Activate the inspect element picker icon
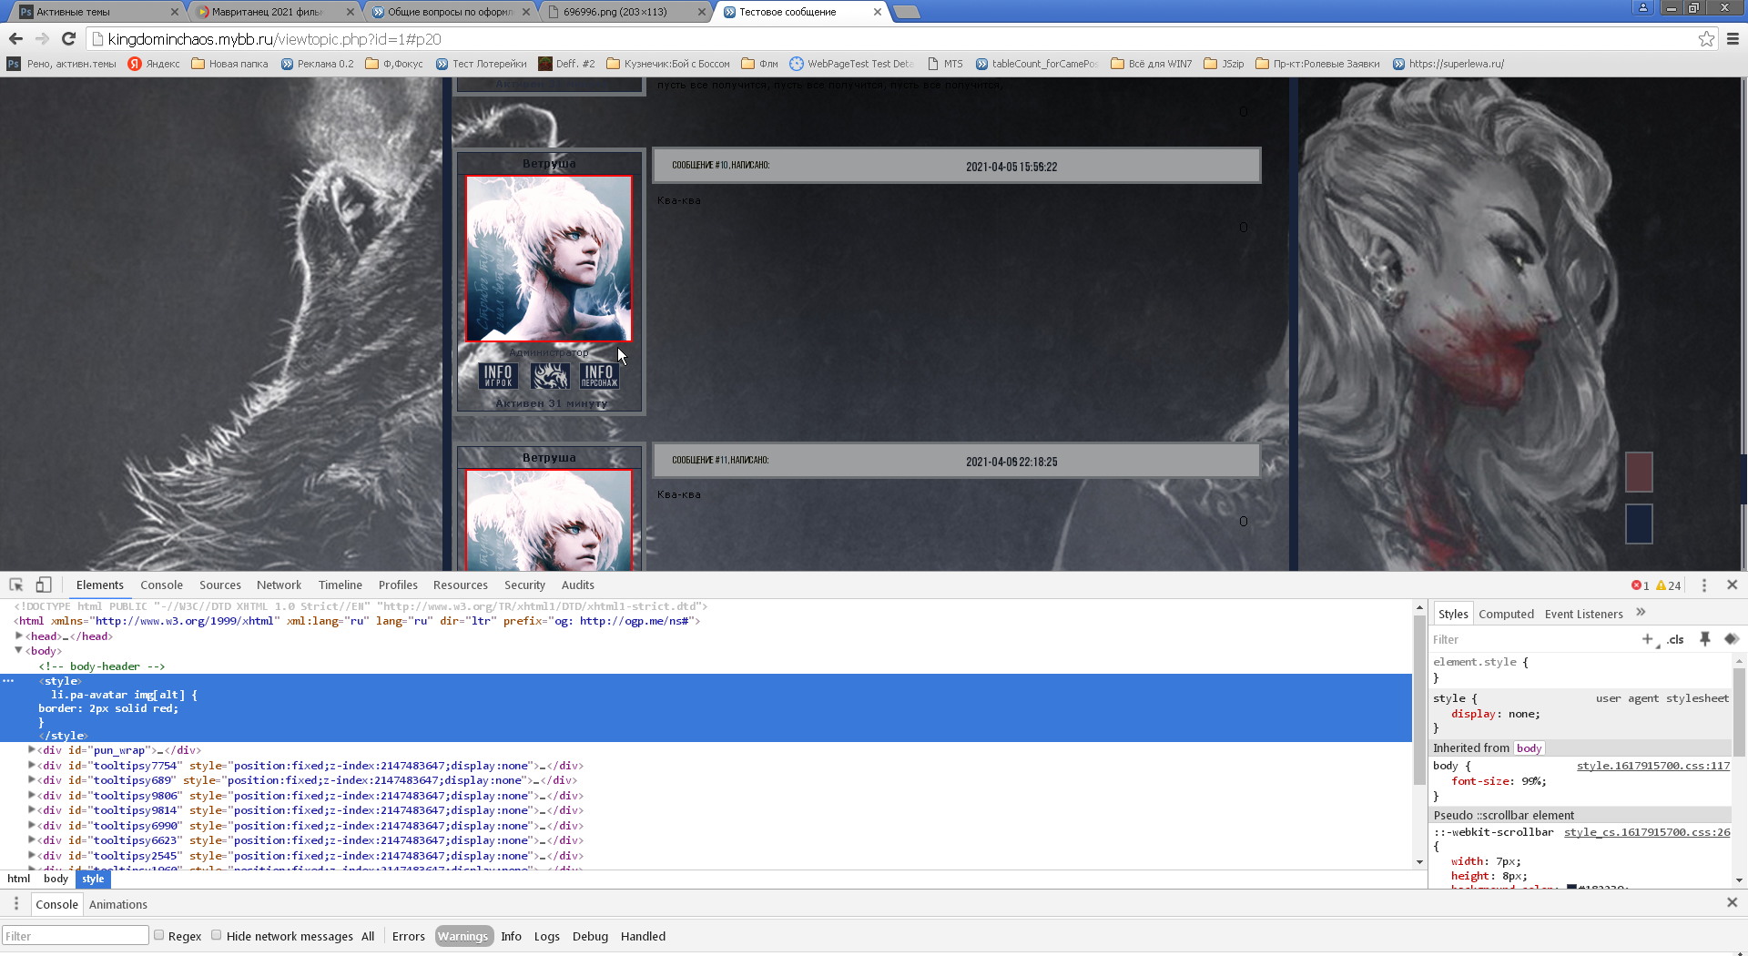The height and width of the screenshot is (956, 1748). tap(16, 585)
